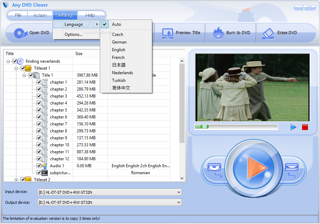
Task: Uncheck the finding neverlands checkbox
Action: point(15,61)
